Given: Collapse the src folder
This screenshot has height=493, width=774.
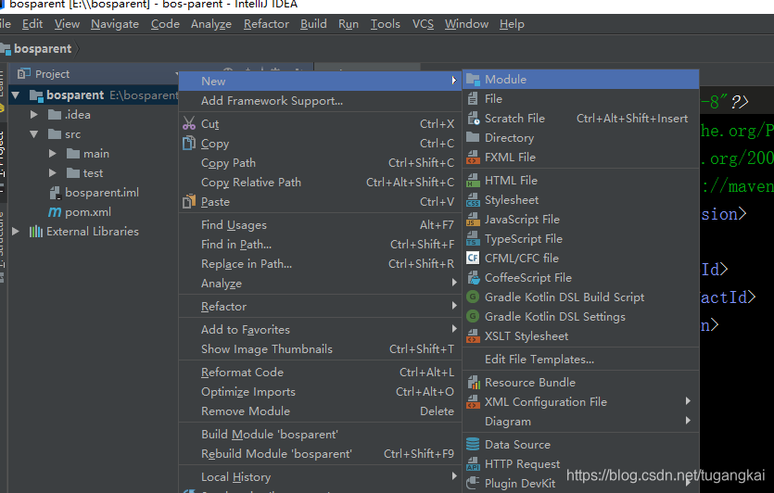Looking at the screenshot, I should point(34,134).
